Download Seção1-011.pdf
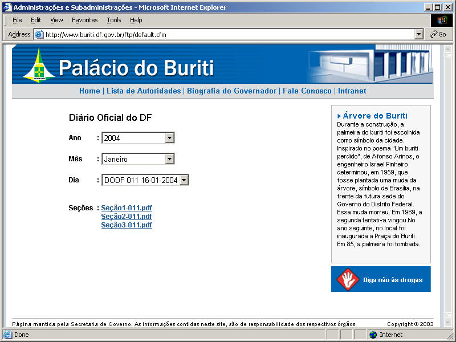 point(127,208)
